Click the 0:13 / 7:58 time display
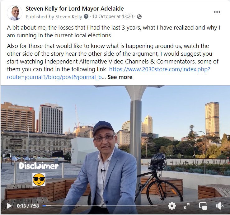This screenshot has height=215, width=230. [x=28, y=206]
